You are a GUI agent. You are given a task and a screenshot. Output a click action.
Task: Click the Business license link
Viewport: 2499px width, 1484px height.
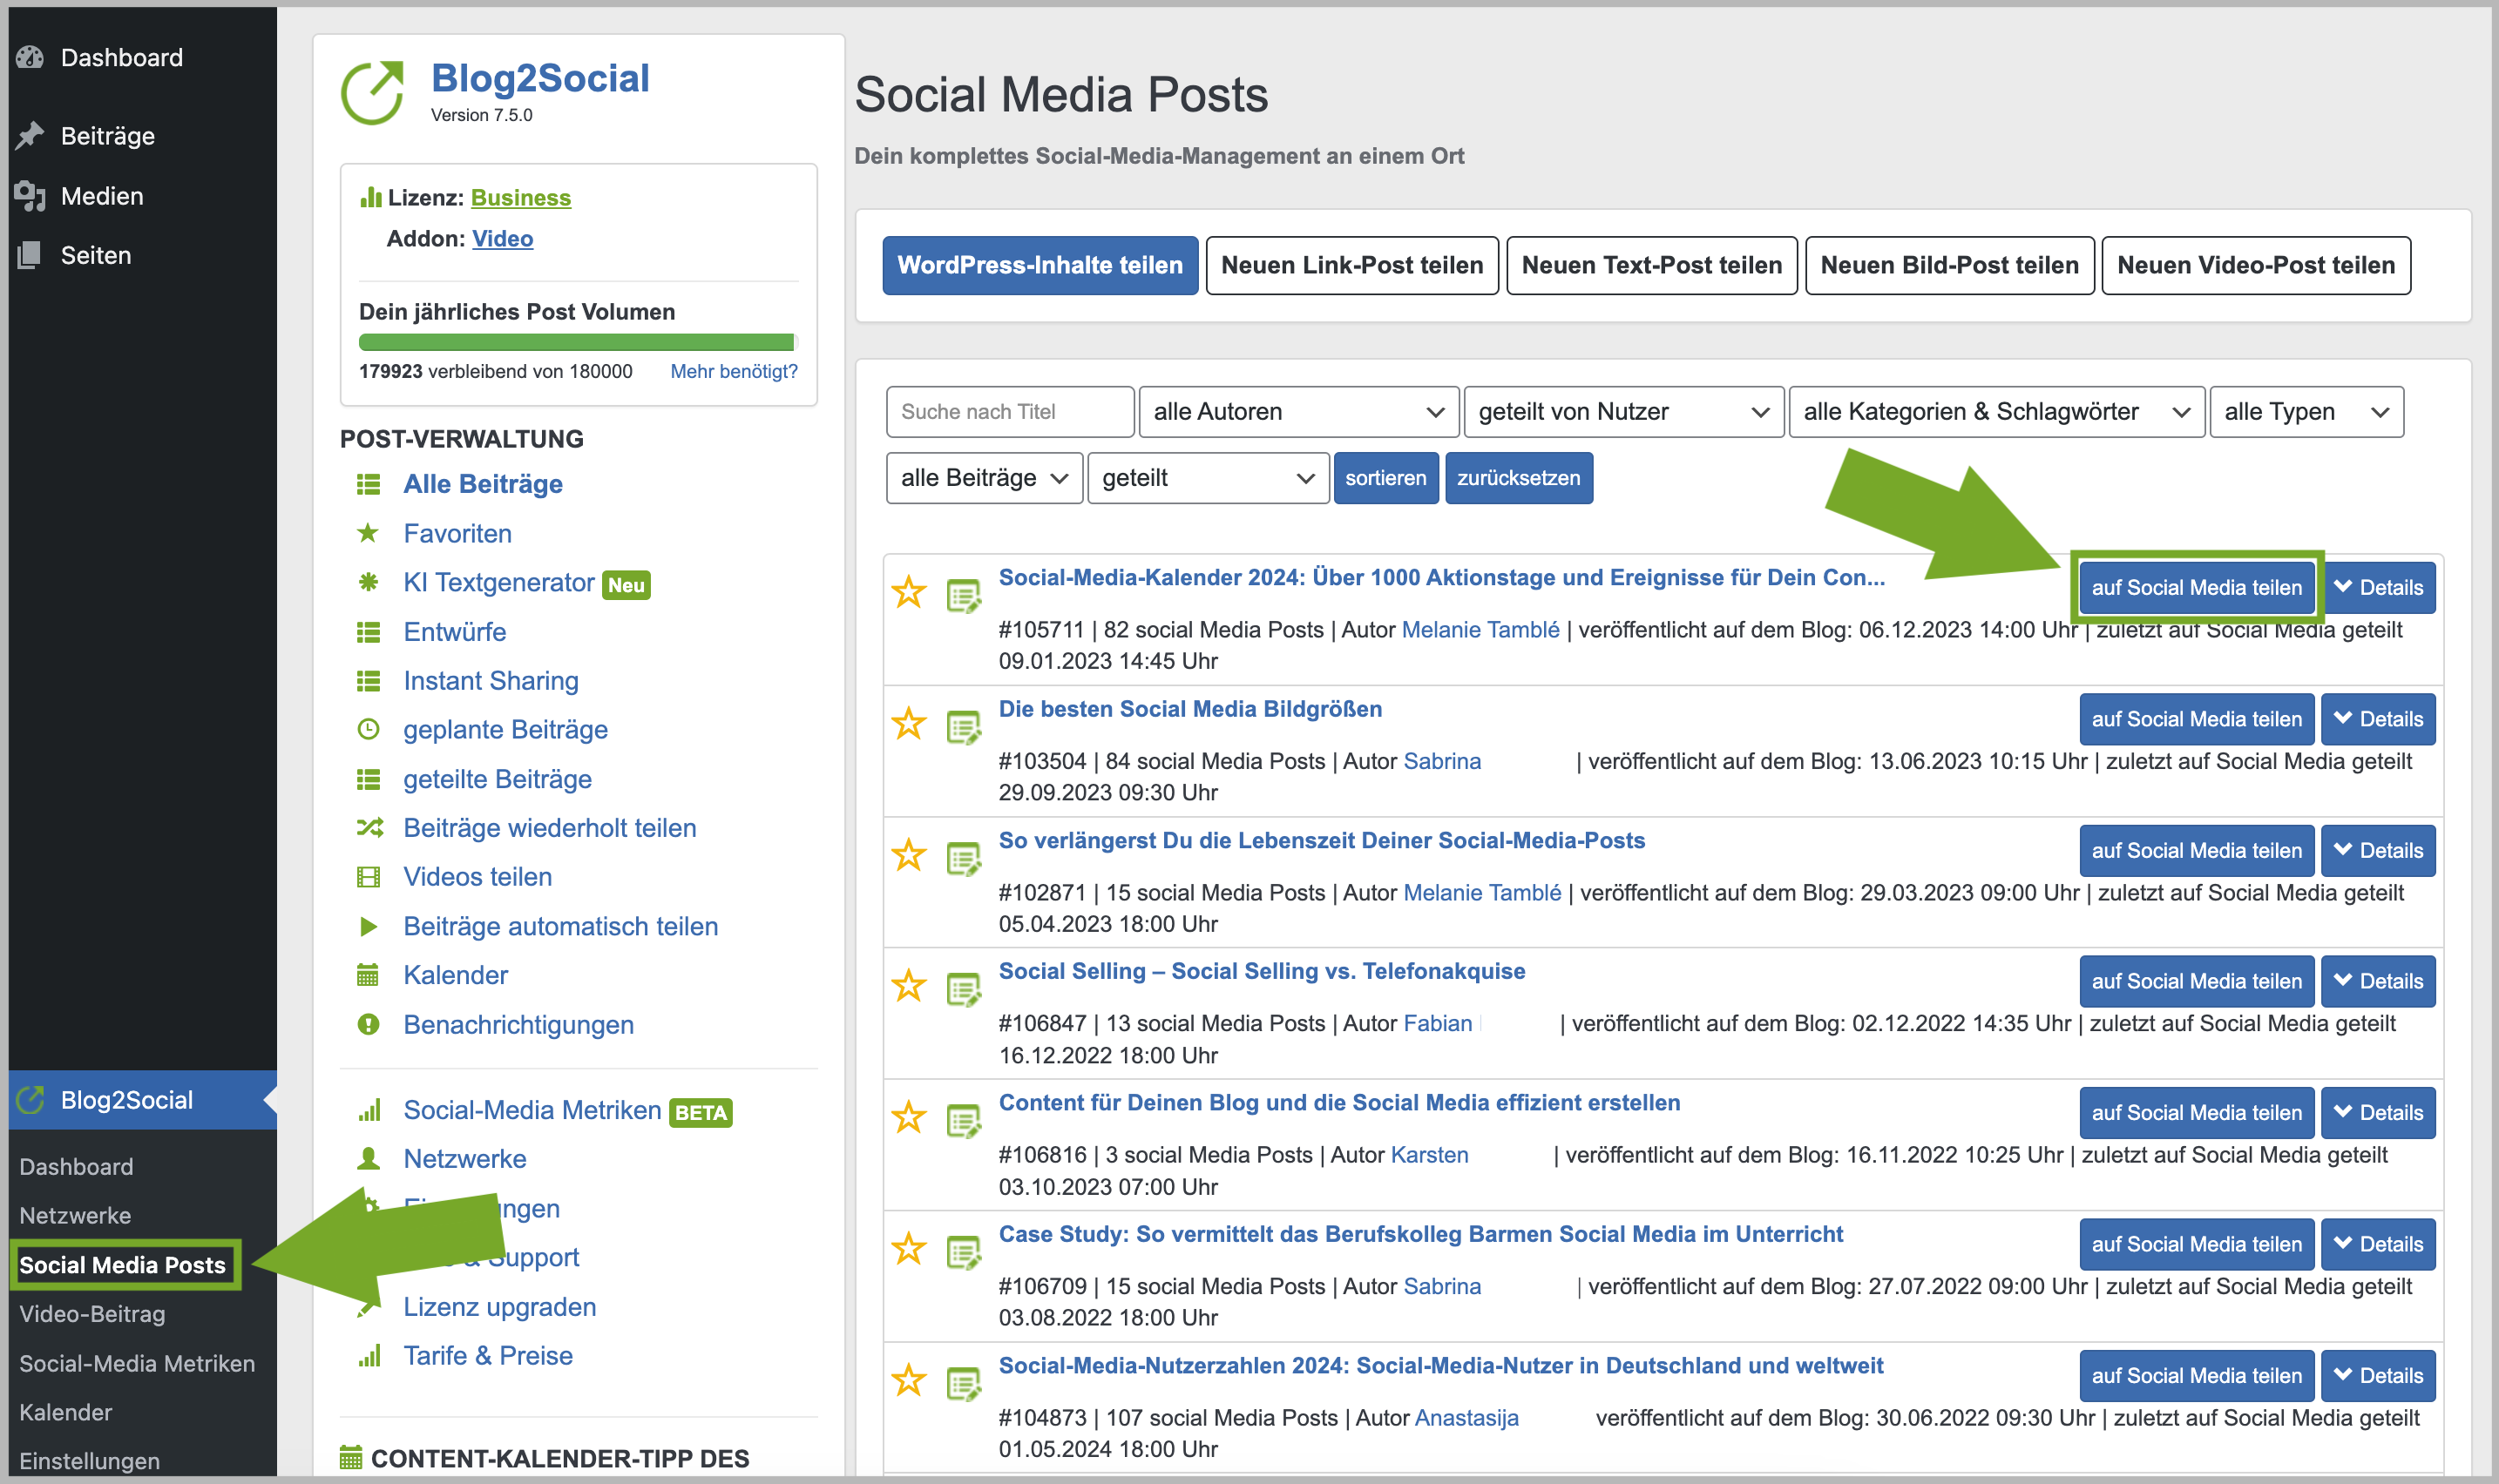[520, 198]
